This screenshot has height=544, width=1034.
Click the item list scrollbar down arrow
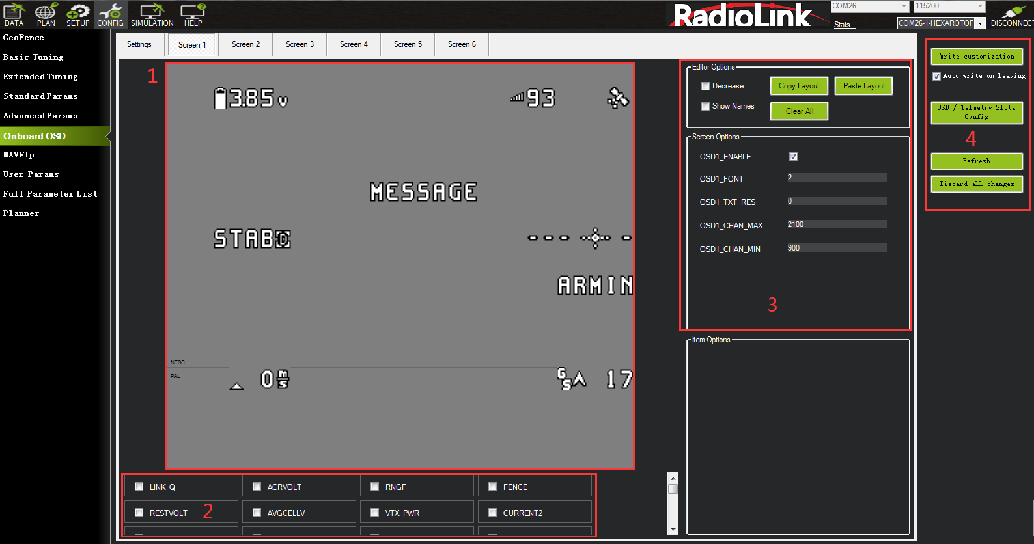tap(673, 530)
